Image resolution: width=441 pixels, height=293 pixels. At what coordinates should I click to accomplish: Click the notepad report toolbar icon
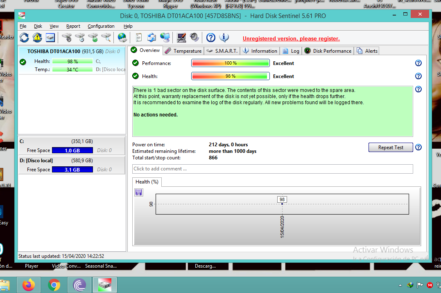138,38
